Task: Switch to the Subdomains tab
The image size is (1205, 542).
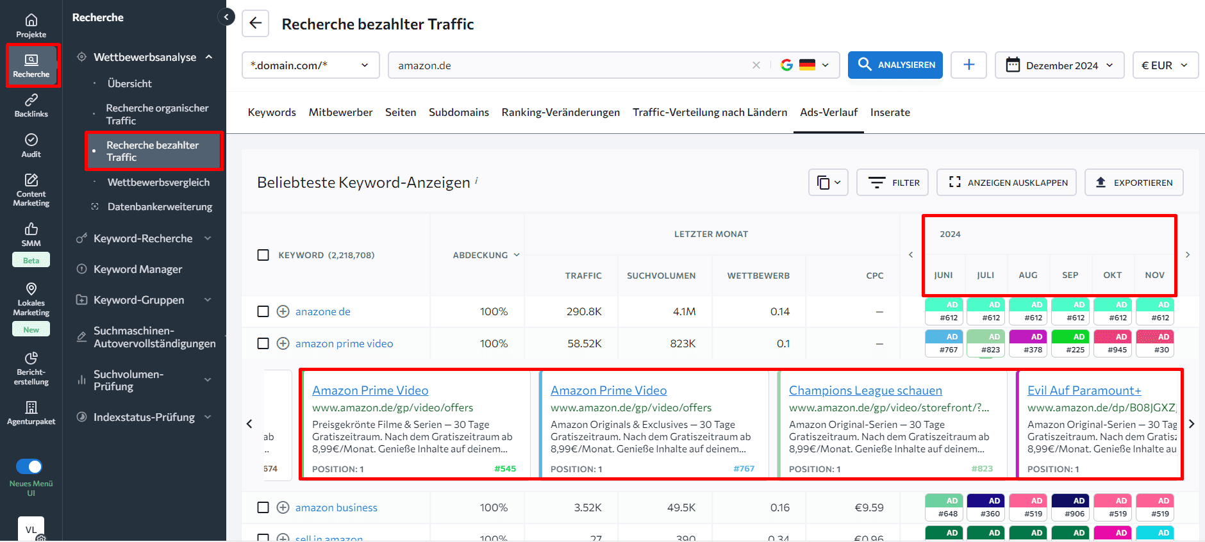Action: coord(459,112)
